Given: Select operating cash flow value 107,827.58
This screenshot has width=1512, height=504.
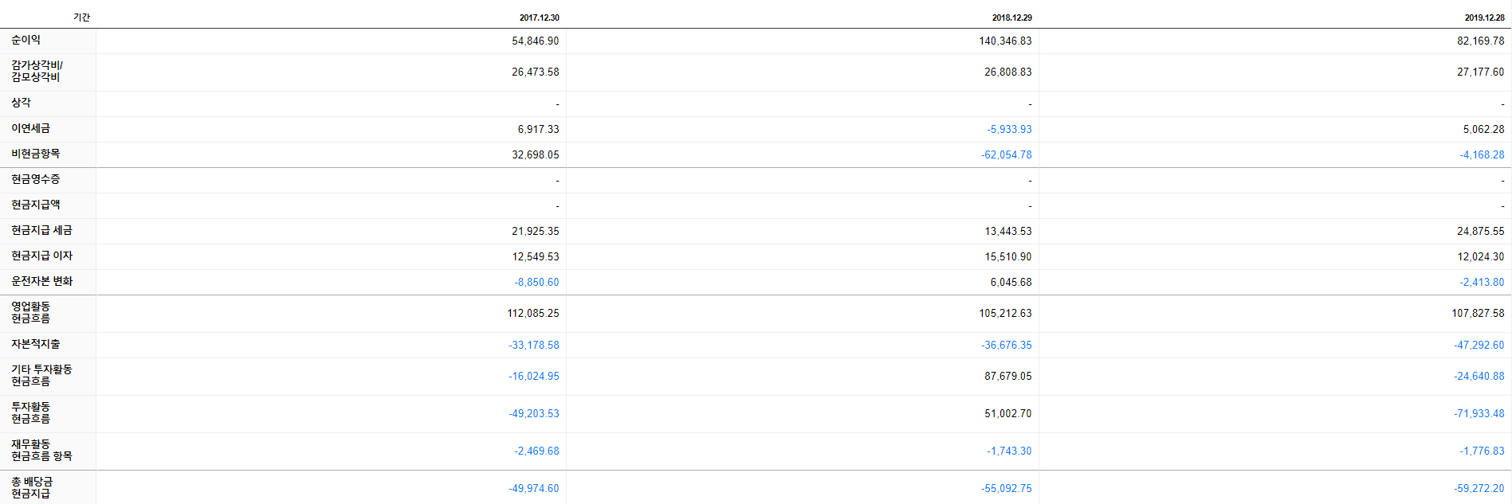Looking at the screenshot, I should coord(1478,313).
